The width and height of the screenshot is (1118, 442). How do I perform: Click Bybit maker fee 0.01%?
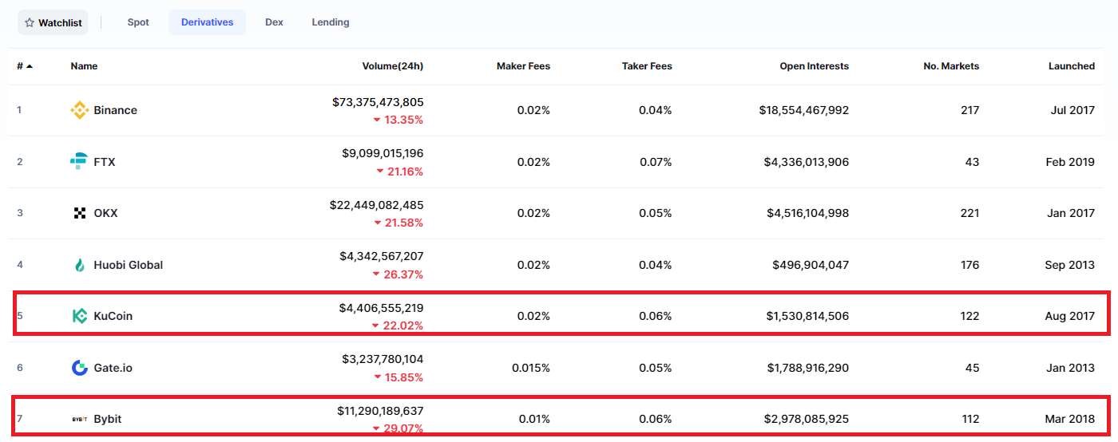pos(534,419)
